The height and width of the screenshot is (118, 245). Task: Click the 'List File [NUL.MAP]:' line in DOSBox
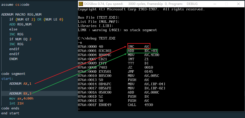pos(99,22)
